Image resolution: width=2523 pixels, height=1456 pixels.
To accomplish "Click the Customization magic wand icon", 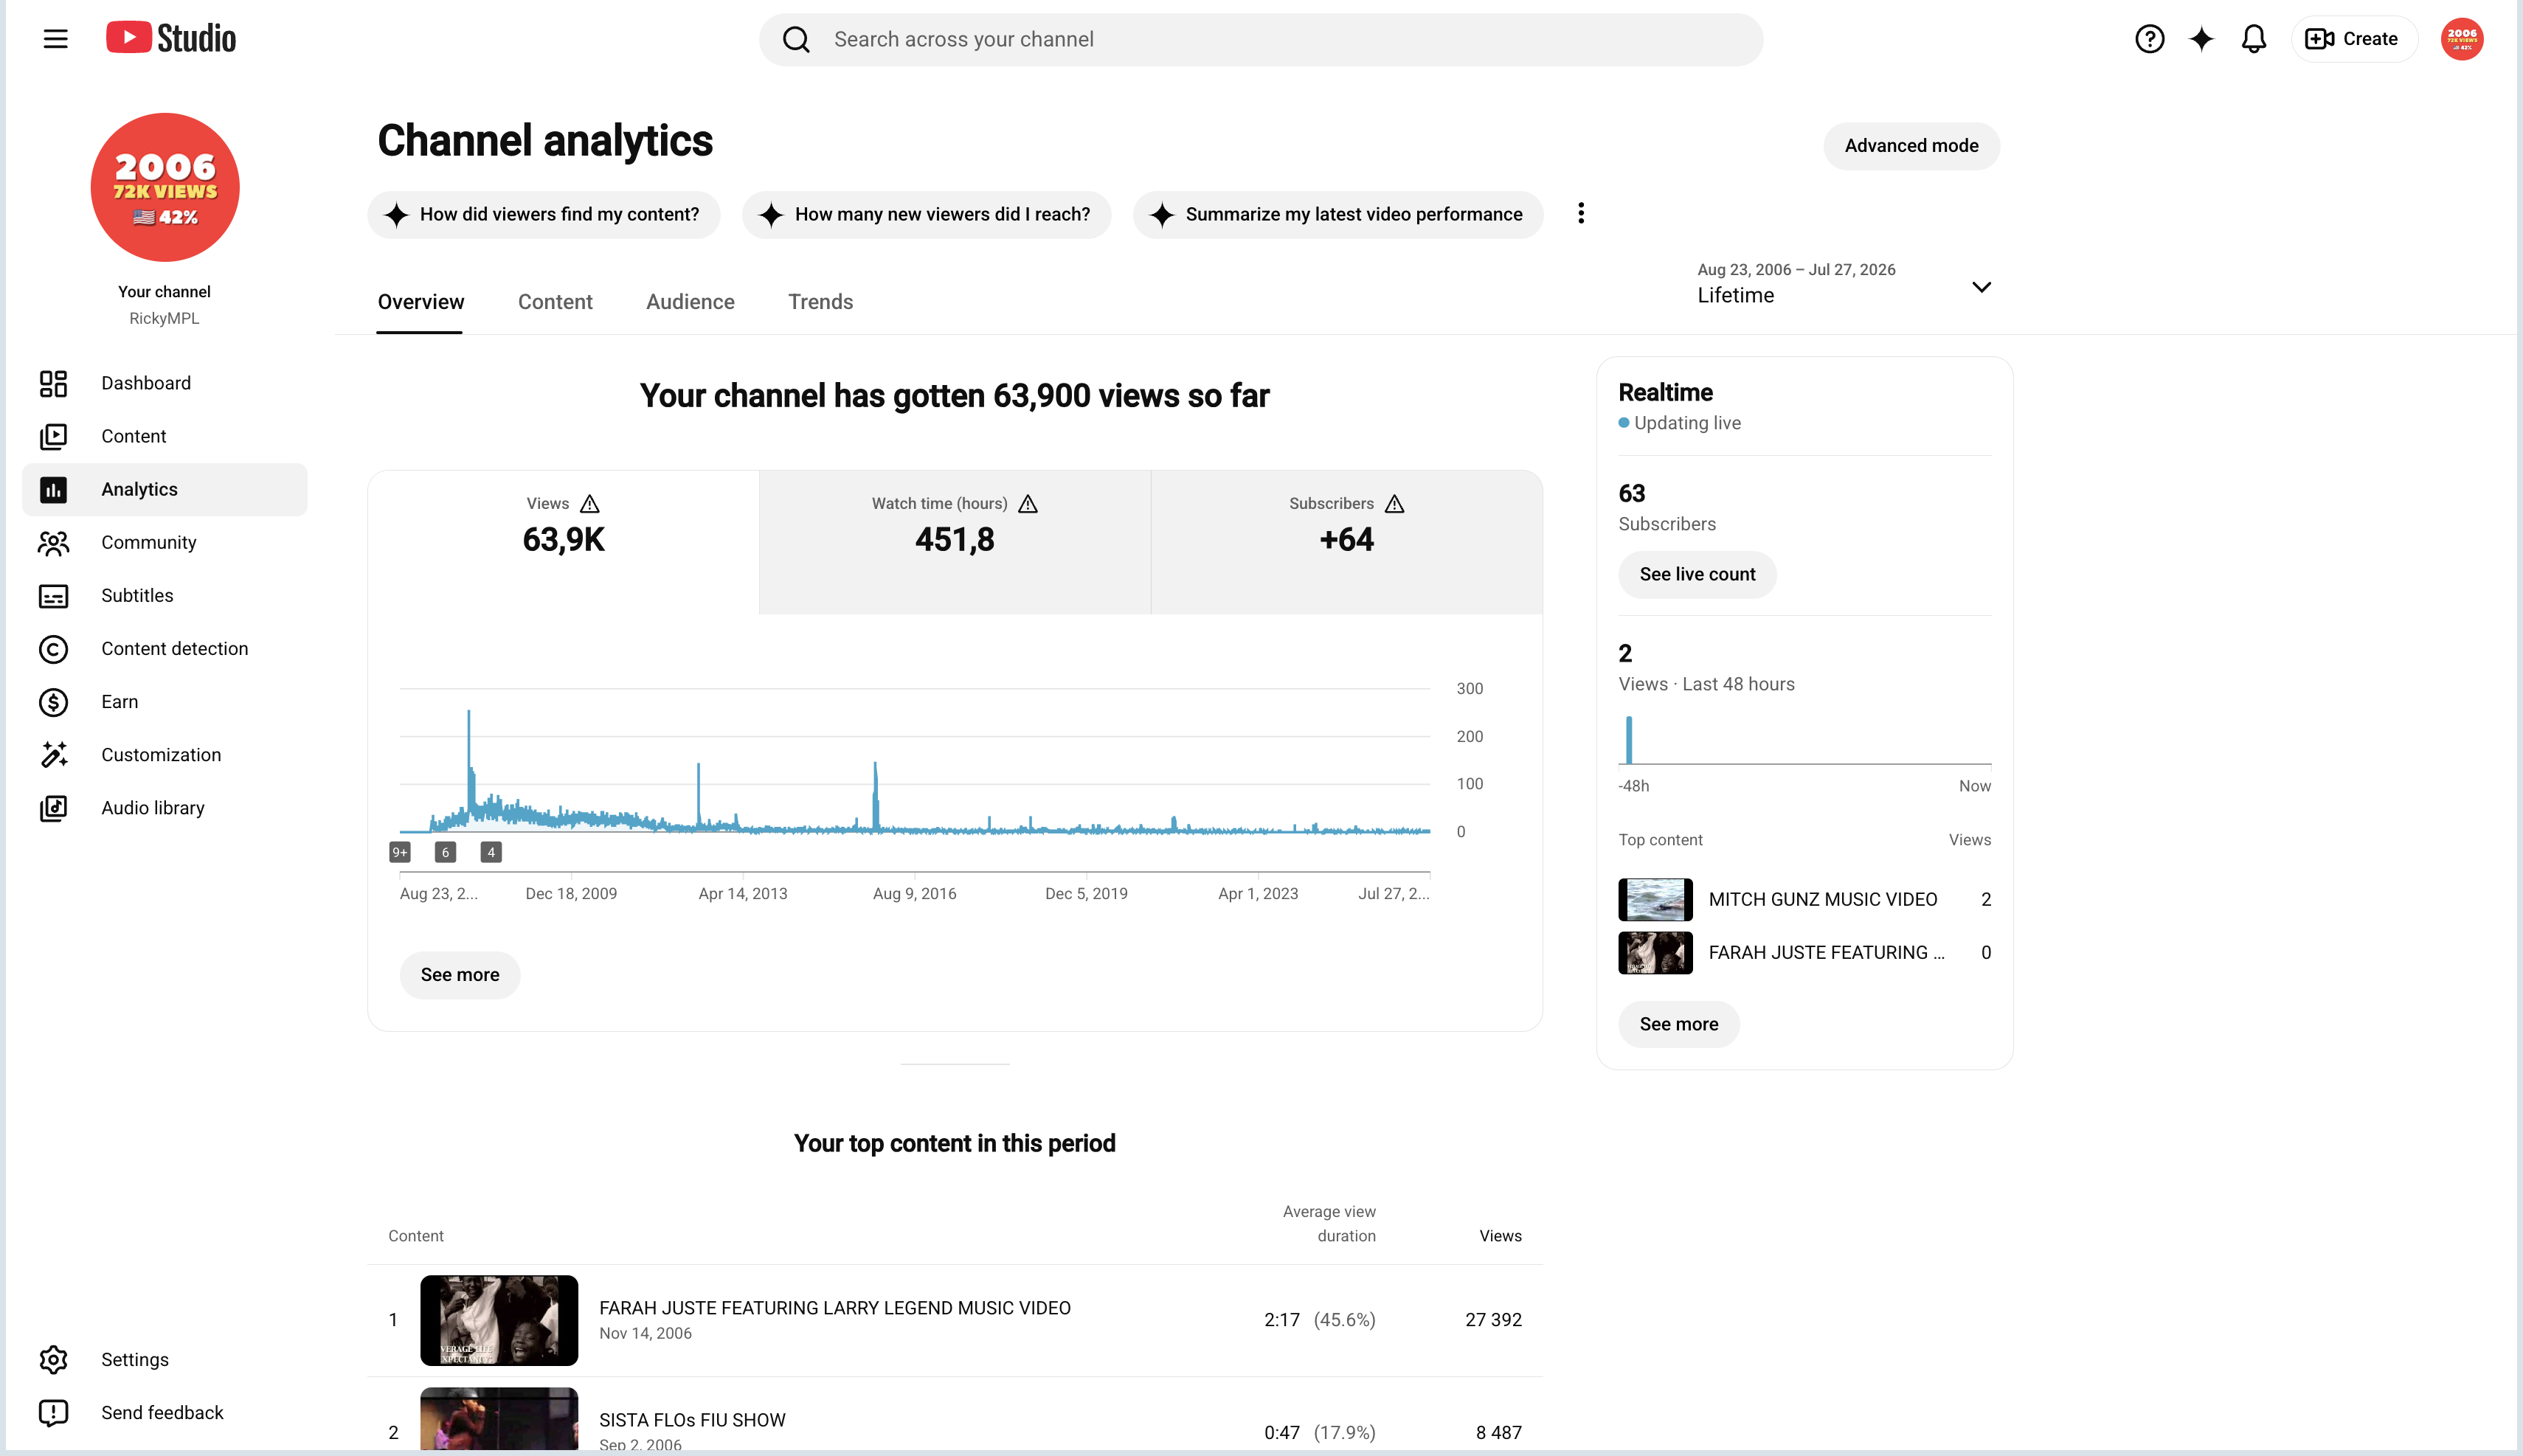I will tap(53, 755).
